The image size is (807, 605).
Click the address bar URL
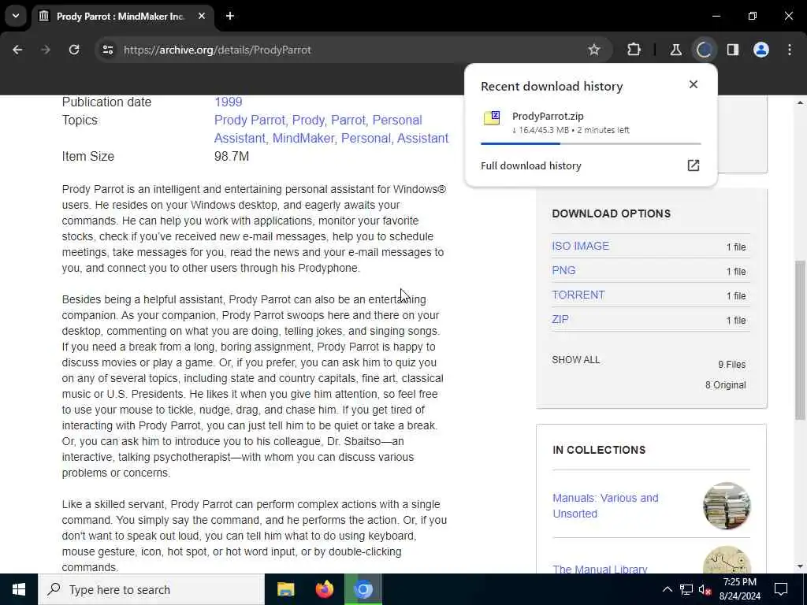(x=218, y=50)
